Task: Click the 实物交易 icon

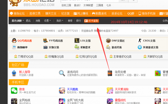Action: [x=45, y=47]
